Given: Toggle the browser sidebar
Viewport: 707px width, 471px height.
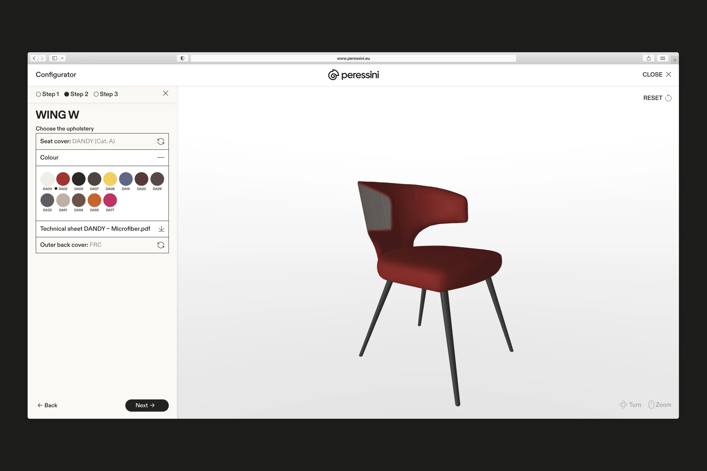Looking at the screenshot, I should (54, 58).
